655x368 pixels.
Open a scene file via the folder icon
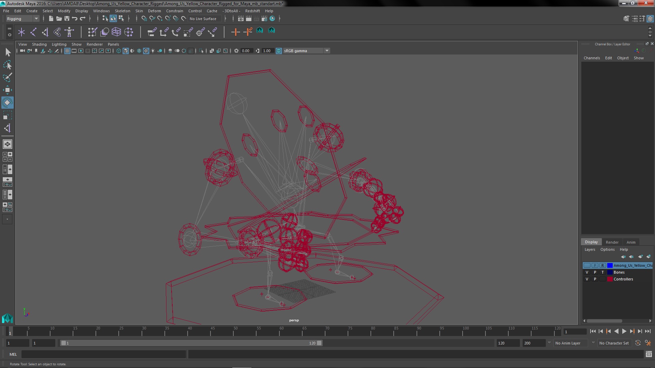[x=59, y=18]
